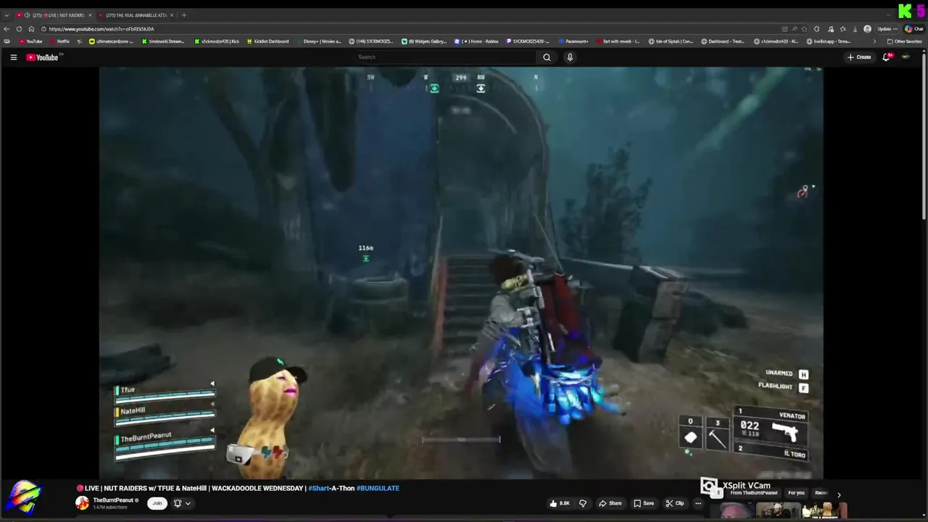This screenshot has width=928, height=522.
Task: Click the YouTube search magnifier button
Action: coord(547,57)
